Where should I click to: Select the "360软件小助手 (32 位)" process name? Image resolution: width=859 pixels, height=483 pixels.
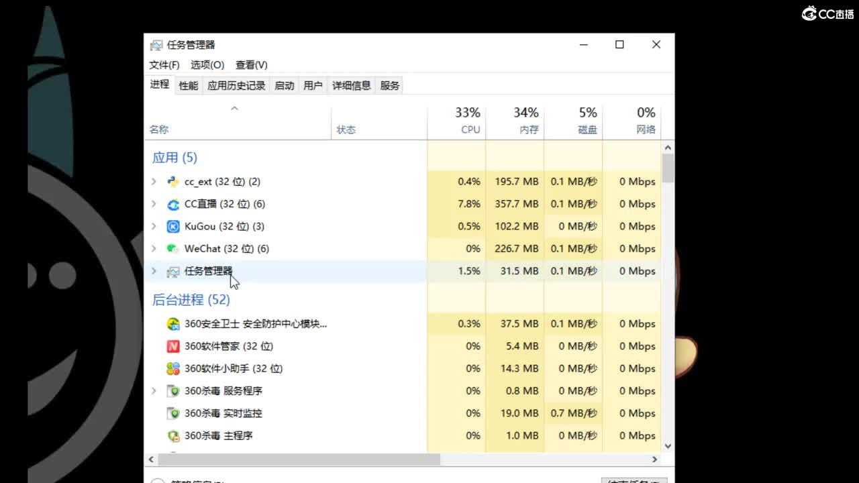pyautogui.click(x=234, y=368)
